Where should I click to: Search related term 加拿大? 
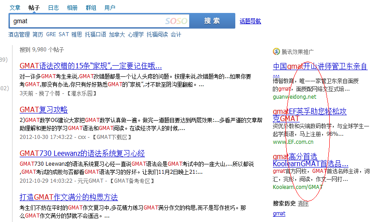pos(117,34)
